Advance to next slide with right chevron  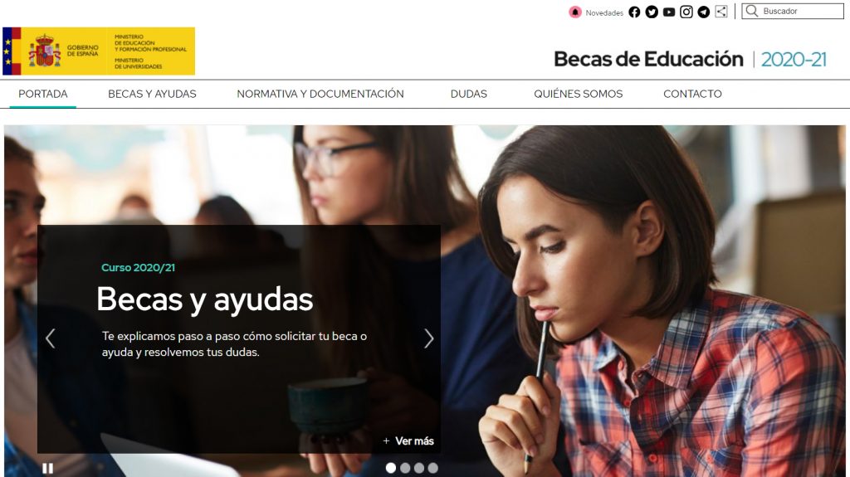click(428, 338)
